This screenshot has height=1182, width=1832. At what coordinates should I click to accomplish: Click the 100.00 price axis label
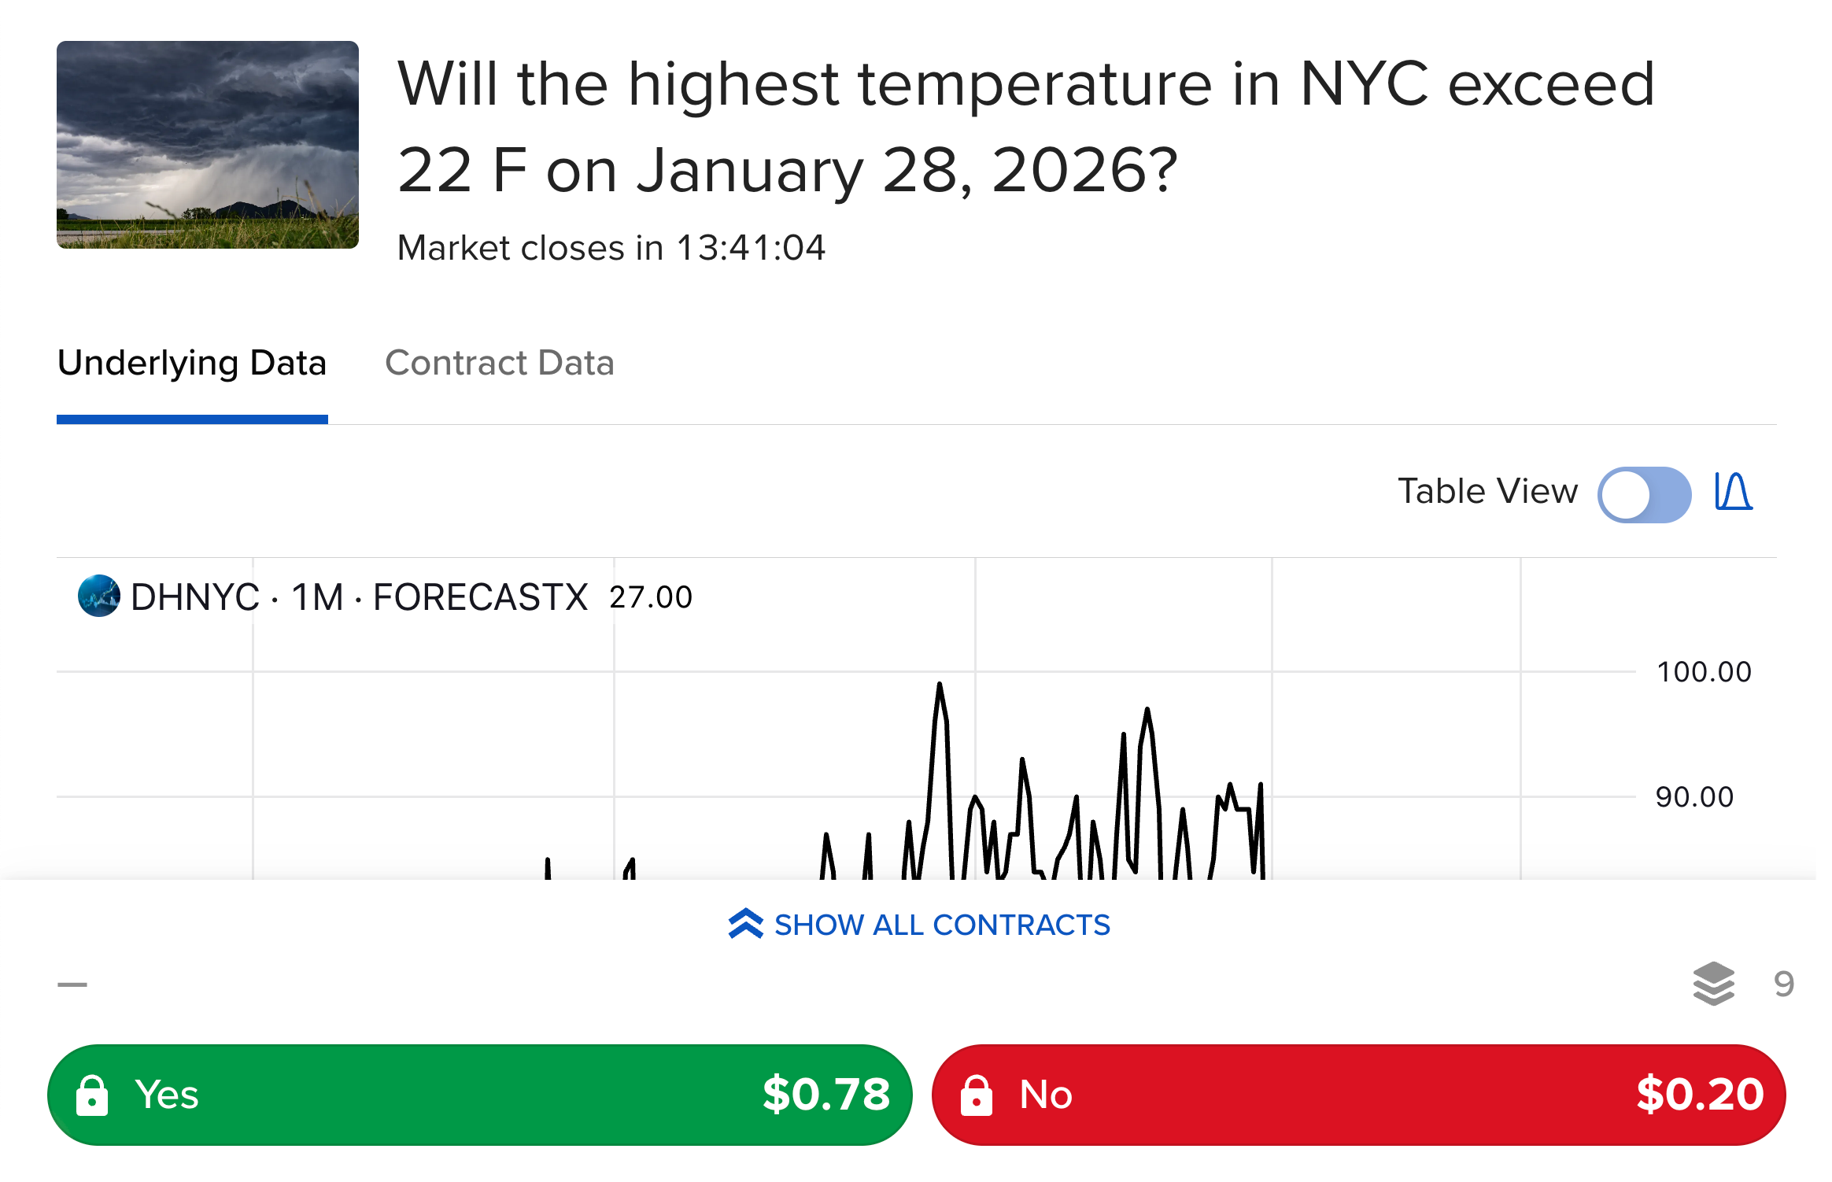(1704, 672)
